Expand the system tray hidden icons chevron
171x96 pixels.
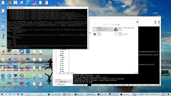(138, 94)
